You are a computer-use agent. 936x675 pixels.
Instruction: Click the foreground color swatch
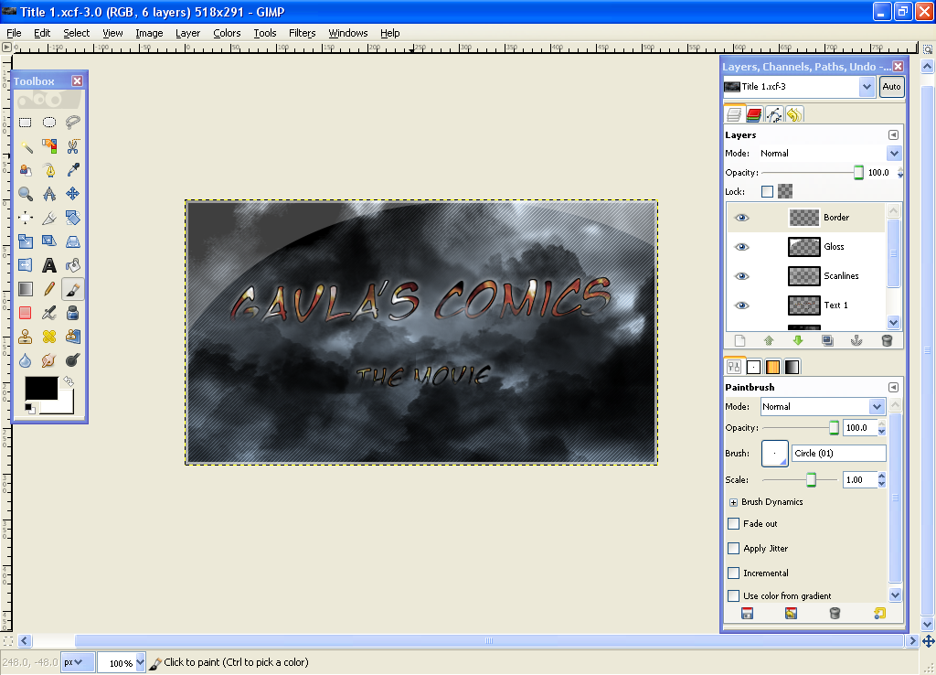(42, 388)
